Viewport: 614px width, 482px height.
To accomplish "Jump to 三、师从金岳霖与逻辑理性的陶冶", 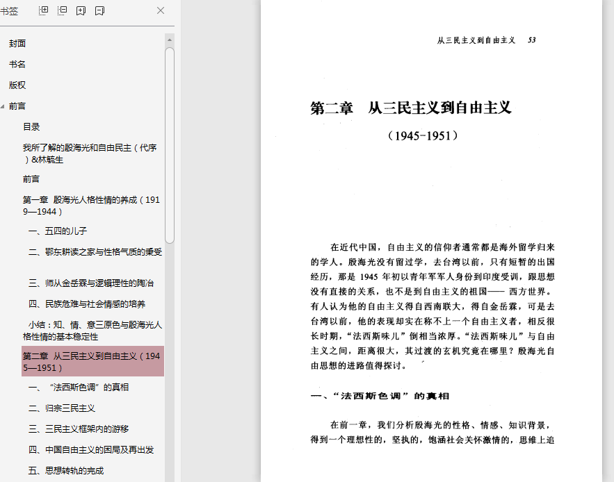I will click(91, 283).
